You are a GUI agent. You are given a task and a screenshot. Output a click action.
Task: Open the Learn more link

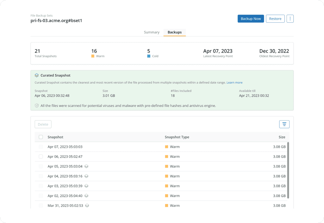click(x=234, y=82)
